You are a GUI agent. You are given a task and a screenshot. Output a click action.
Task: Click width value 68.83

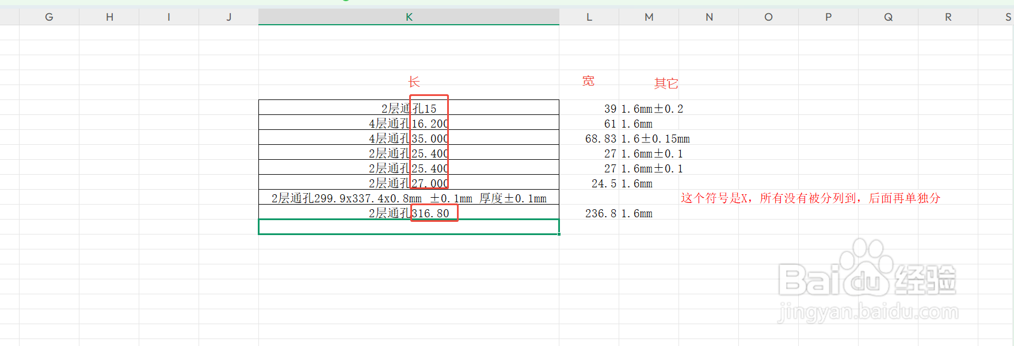601,139
